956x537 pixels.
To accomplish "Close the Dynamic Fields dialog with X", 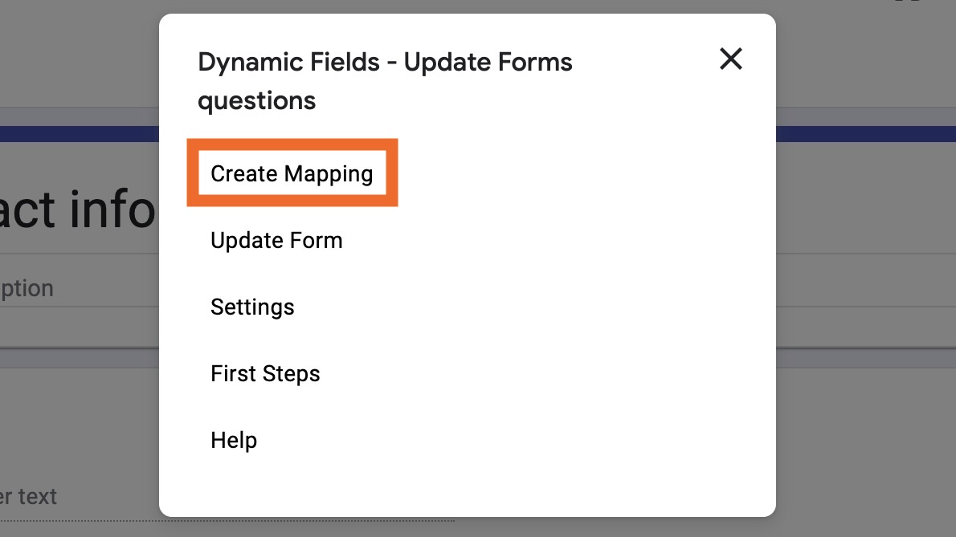I will pos(730,59).
